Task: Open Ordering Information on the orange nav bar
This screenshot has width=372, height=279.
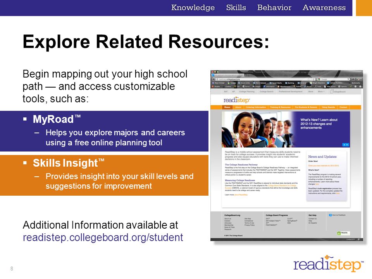Action: pyautogui.click(x=256, y=107)
